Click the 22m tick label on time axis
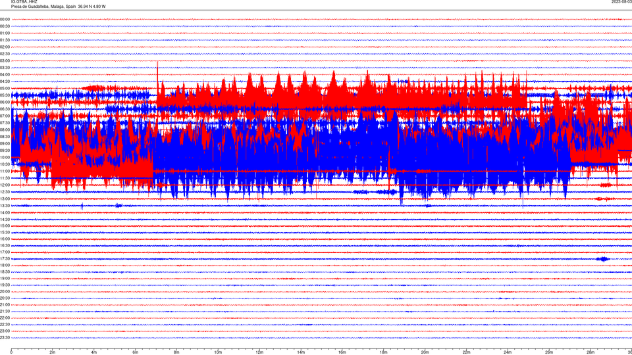This screenshot has width=632, height=355. (x=466, y=352)
